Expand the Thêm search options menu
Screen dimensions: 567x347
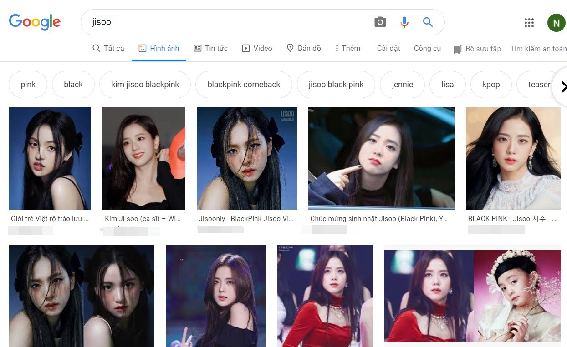click(347, 48)
